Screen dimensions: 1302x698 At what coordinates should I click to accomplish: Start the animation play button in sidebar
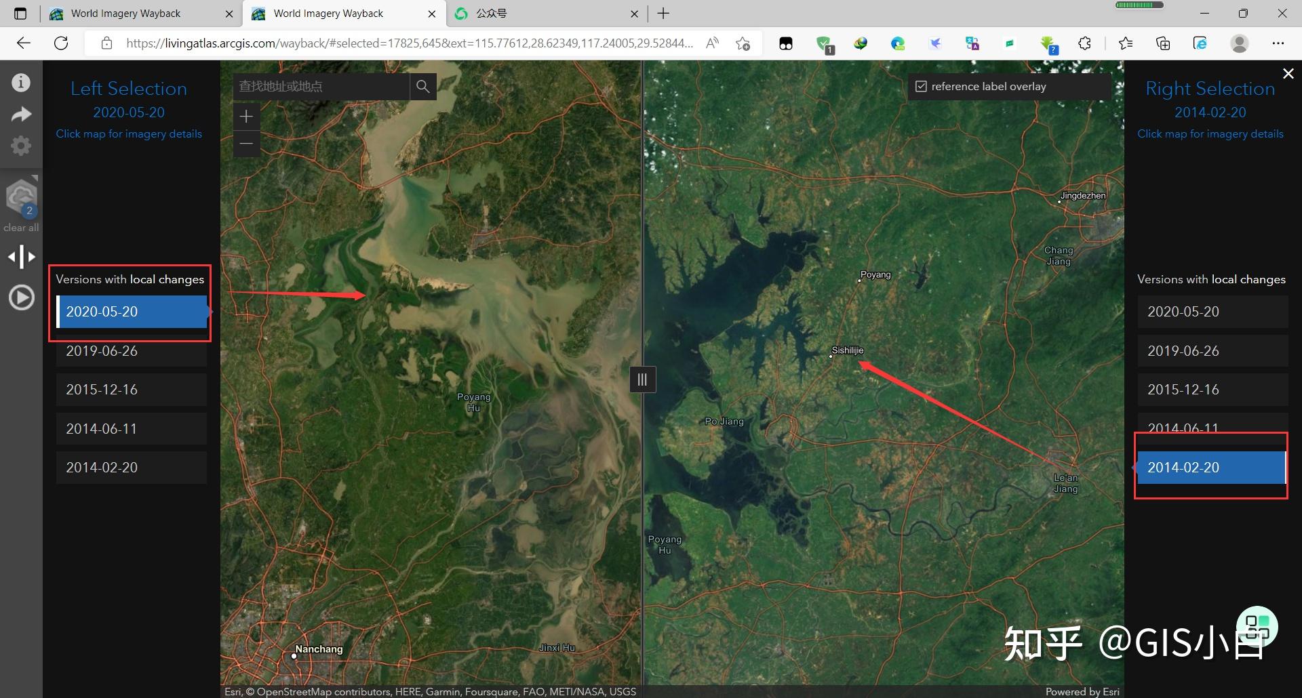[21, 297]
